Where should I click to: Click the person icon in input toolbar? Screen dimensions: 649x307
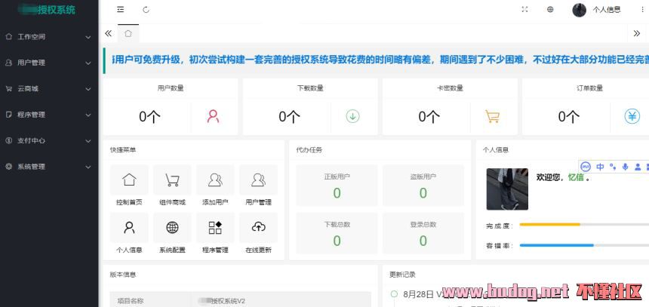click(638, 167)
